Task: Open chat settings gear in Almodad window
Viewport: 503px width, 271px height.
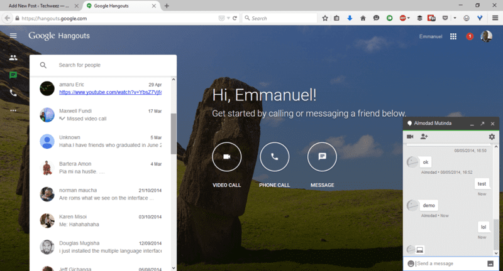Action: (492, 137)
